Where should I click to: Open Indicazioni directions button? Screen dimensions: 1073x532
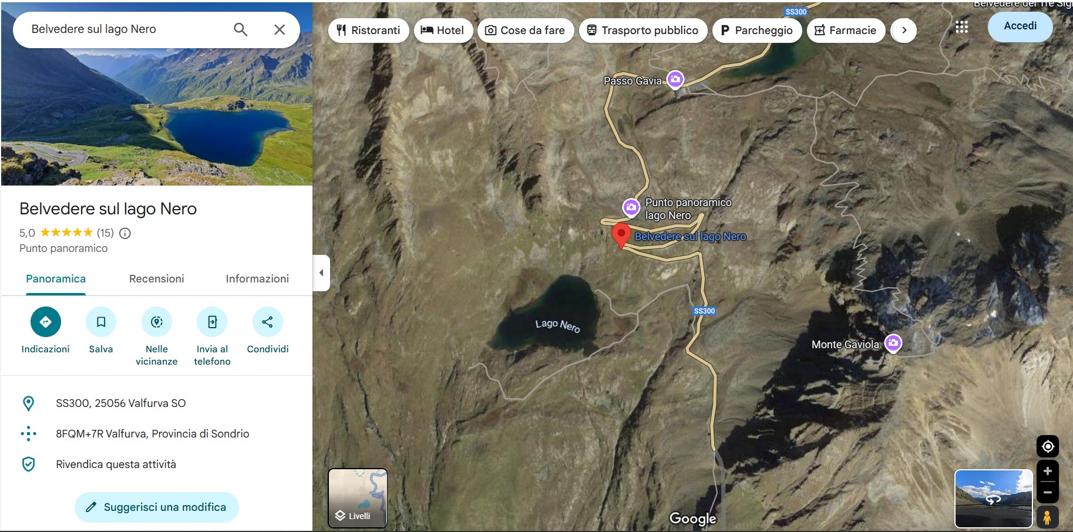46,322
